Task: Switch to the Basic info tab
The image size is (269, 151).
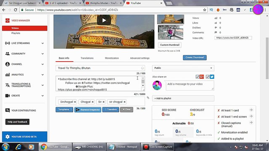Action: point(64,58)
